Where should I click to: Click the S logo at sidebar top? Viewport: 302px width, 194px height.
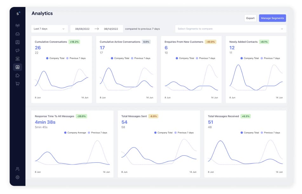(18, 13)
